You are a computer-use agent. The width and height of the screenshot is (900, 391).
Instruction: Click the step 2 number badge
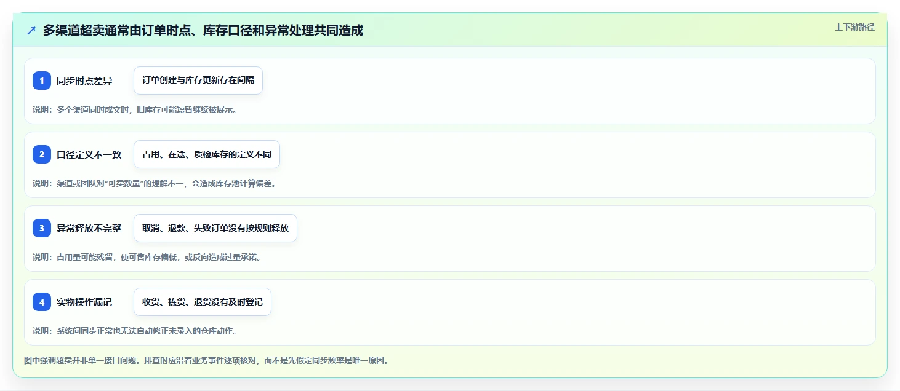coord(42,154)
